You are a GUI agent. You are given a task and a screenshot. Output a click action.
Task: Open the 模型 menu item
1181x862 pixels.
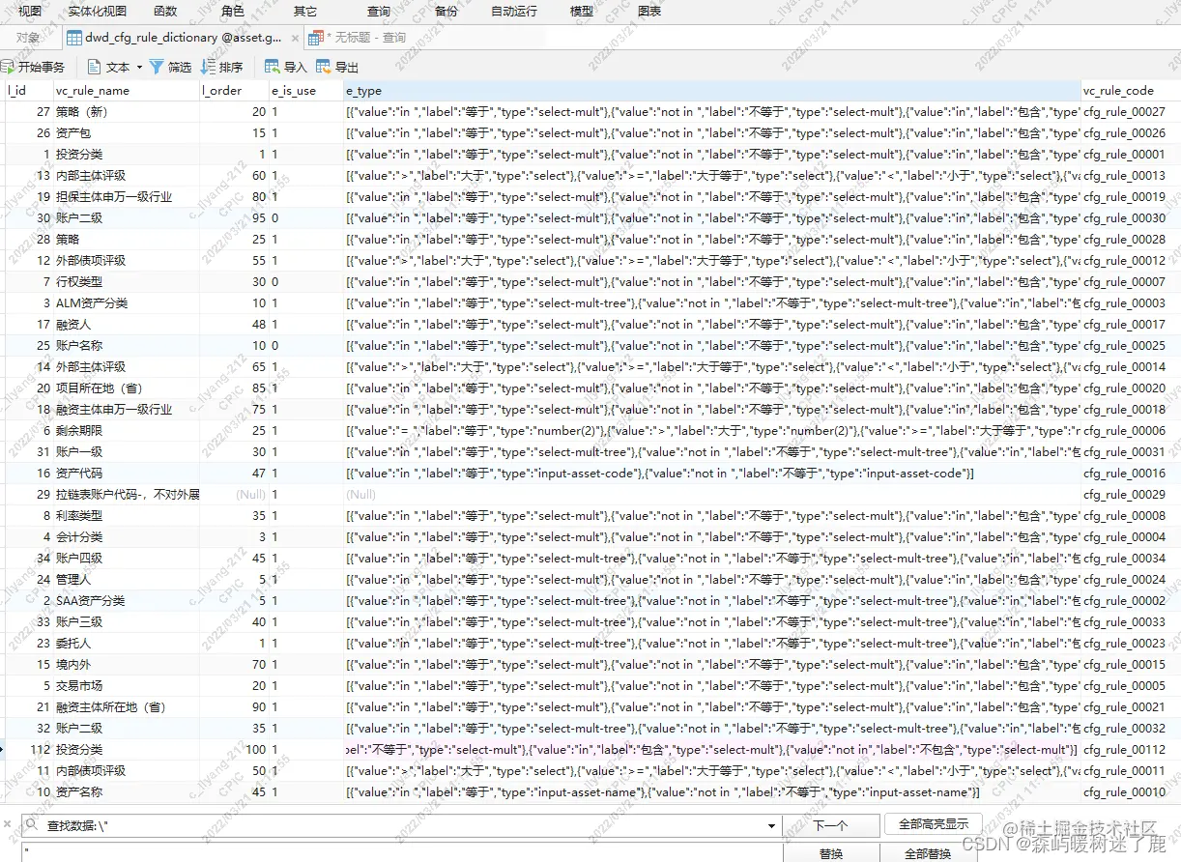click(x=582, y=11)
